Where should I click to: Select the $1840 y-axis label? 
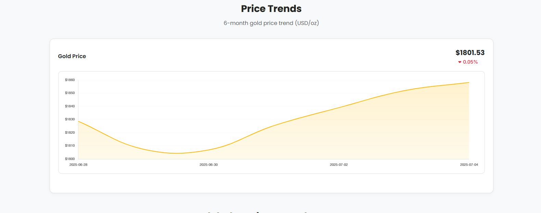coord(70,106)
